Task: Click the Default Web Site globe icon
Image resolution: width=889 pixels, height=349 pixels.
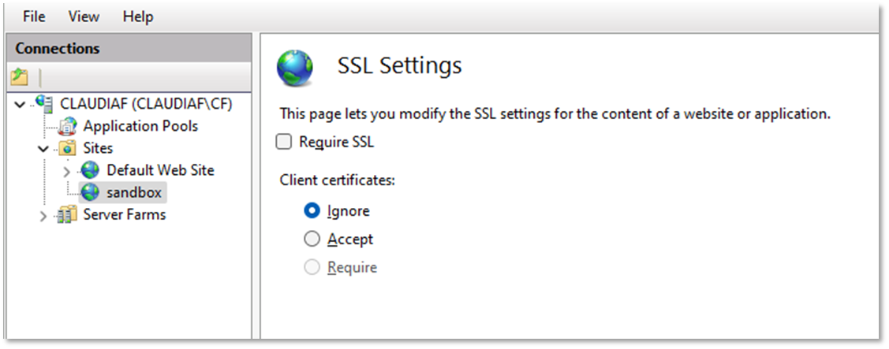Action: pyautogui.click(x=91, y=170)
